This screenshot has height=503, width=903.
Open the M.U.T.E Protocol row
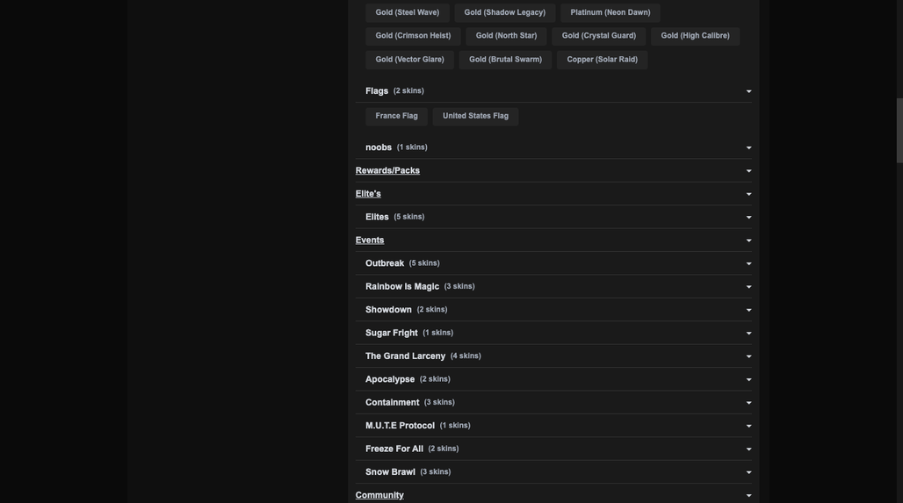[x=553, y=426]
